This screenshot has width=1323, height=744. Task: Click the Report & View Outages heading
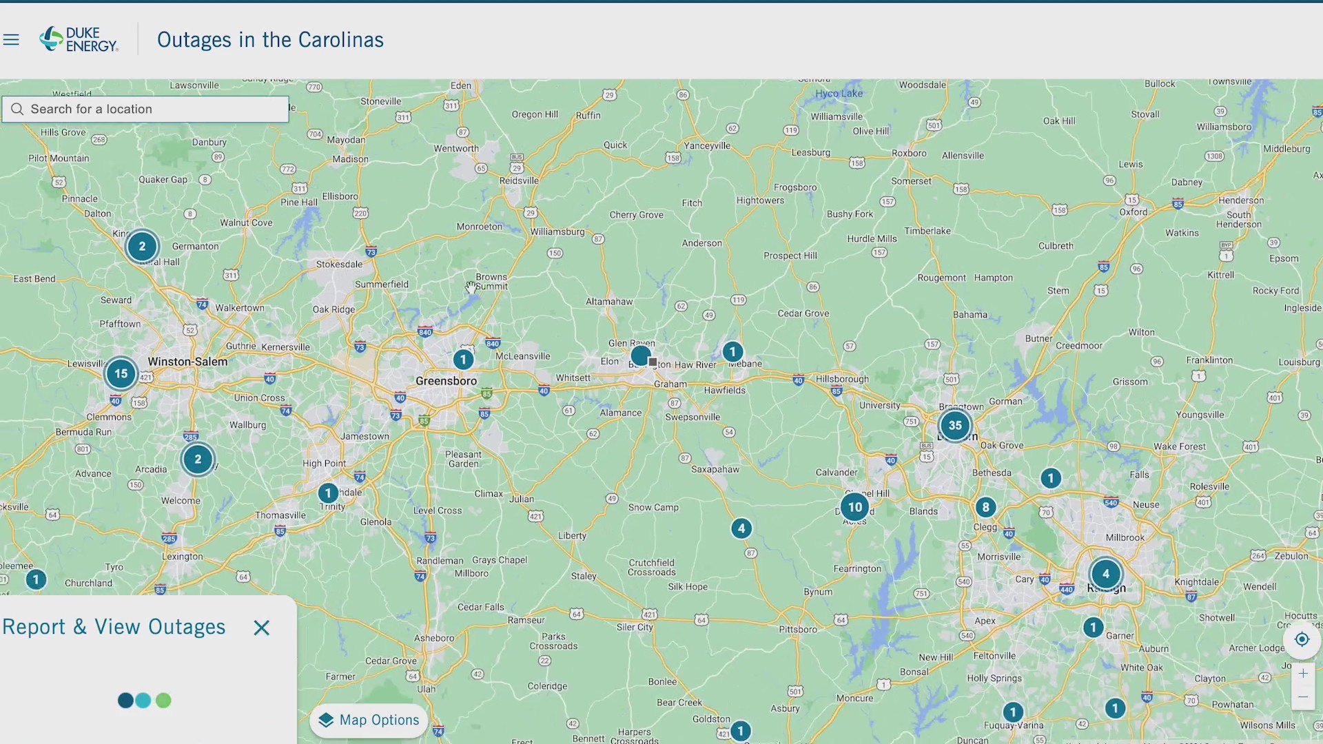[x=114, y=627]
